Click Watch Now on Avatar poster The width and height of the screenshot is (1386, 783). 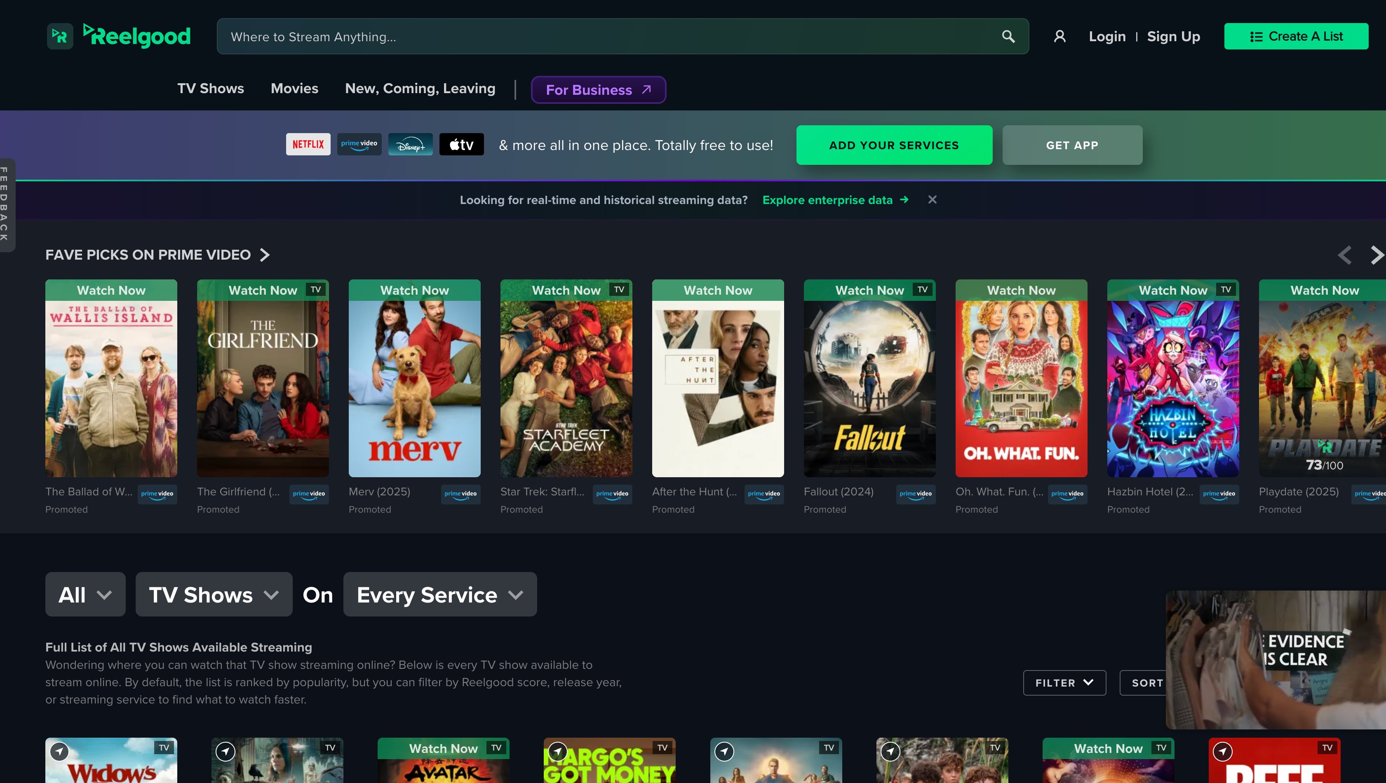[443, 748]
